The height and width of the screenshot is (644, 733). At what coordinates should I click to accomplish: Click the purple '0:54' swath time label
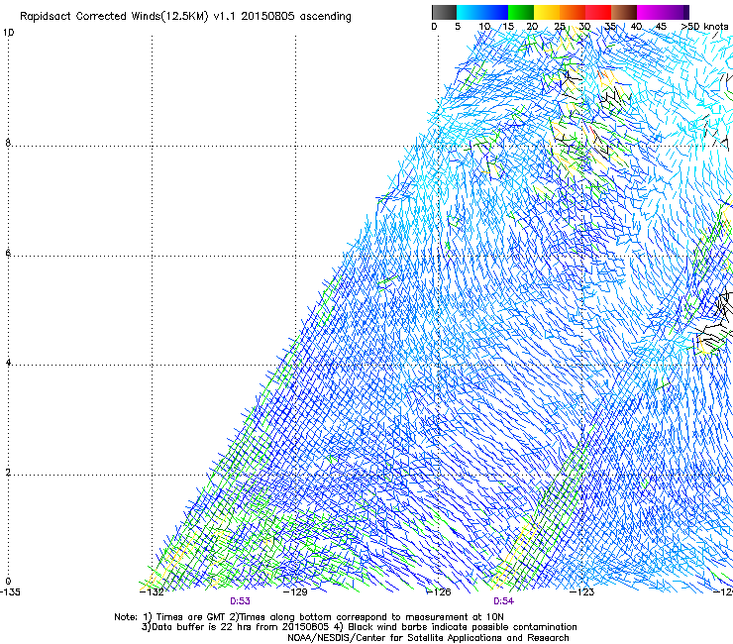pyautogui.click(x=503, y=601)
